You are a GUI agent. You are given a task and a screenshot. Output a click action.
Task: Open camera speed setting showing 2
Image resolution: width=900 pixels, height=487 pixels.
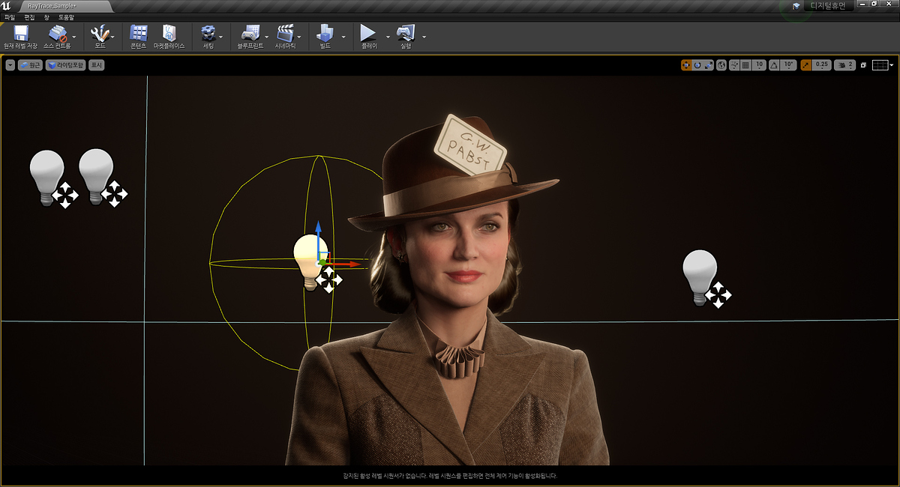click(845, 65)
